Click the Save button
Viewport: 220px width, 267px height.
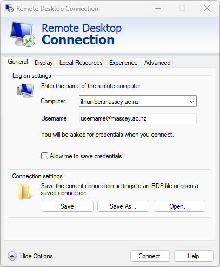pos(68,206)
